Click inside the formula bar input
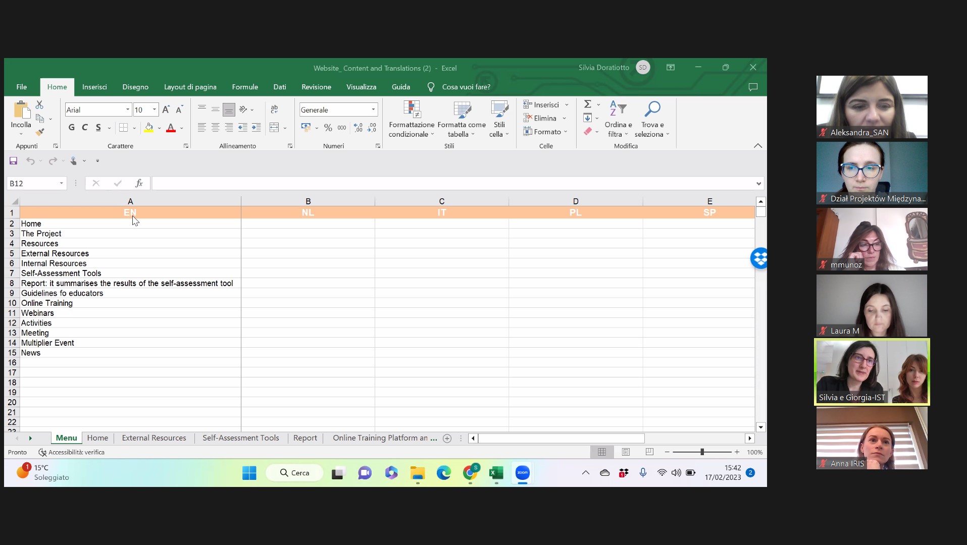The width and height of the screenshot is (967, 545). [453, 183]
